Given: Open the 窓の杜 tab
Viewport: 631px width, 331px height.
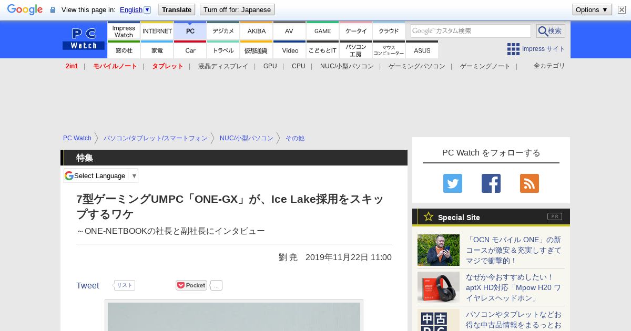Looking at the screenshot, I should click(x=124, y=50).
